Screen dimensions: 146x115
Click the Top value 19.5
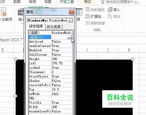[x=62, y=89]
